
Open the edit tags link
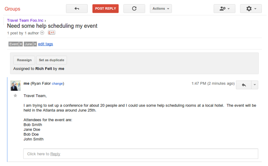pyautogui.click(x=45, y=44)
